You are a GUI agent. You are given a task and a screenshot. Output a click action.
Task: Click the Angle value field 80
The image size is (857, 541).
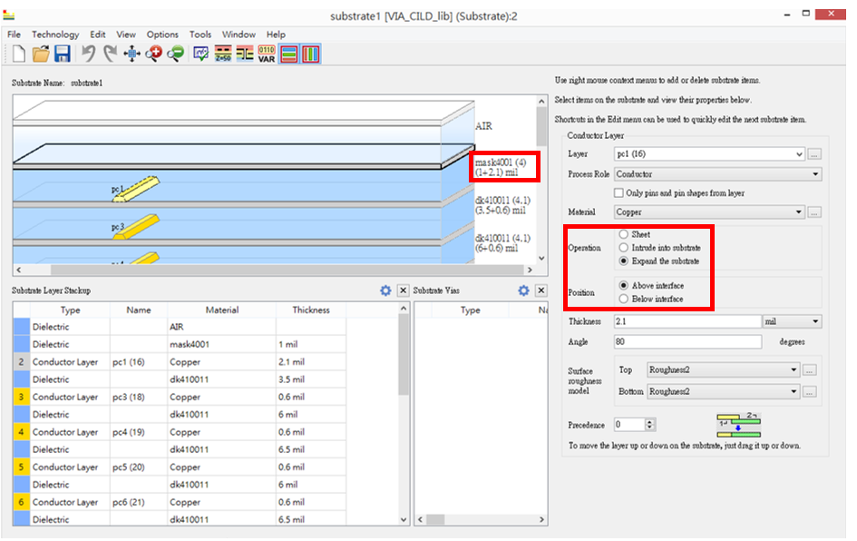[x=687, y=341]
